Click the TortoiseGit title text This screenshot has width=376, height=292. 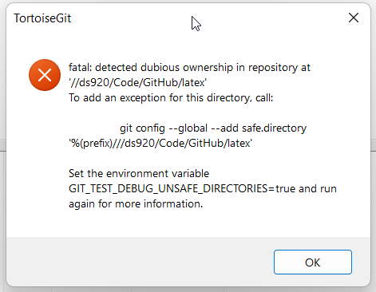pyautogui.click(x=42, y=18)
